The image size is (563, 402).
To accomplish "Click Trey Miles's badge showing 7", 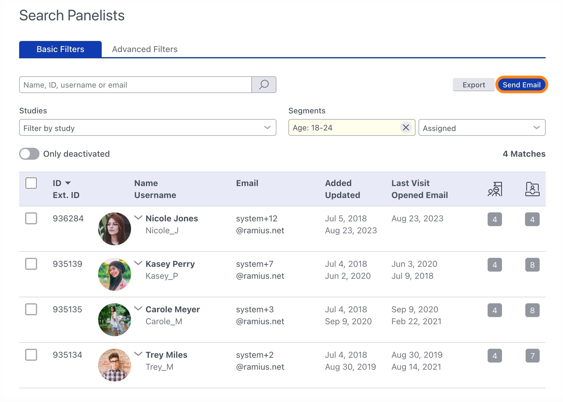I will click(x=532, y=356).
